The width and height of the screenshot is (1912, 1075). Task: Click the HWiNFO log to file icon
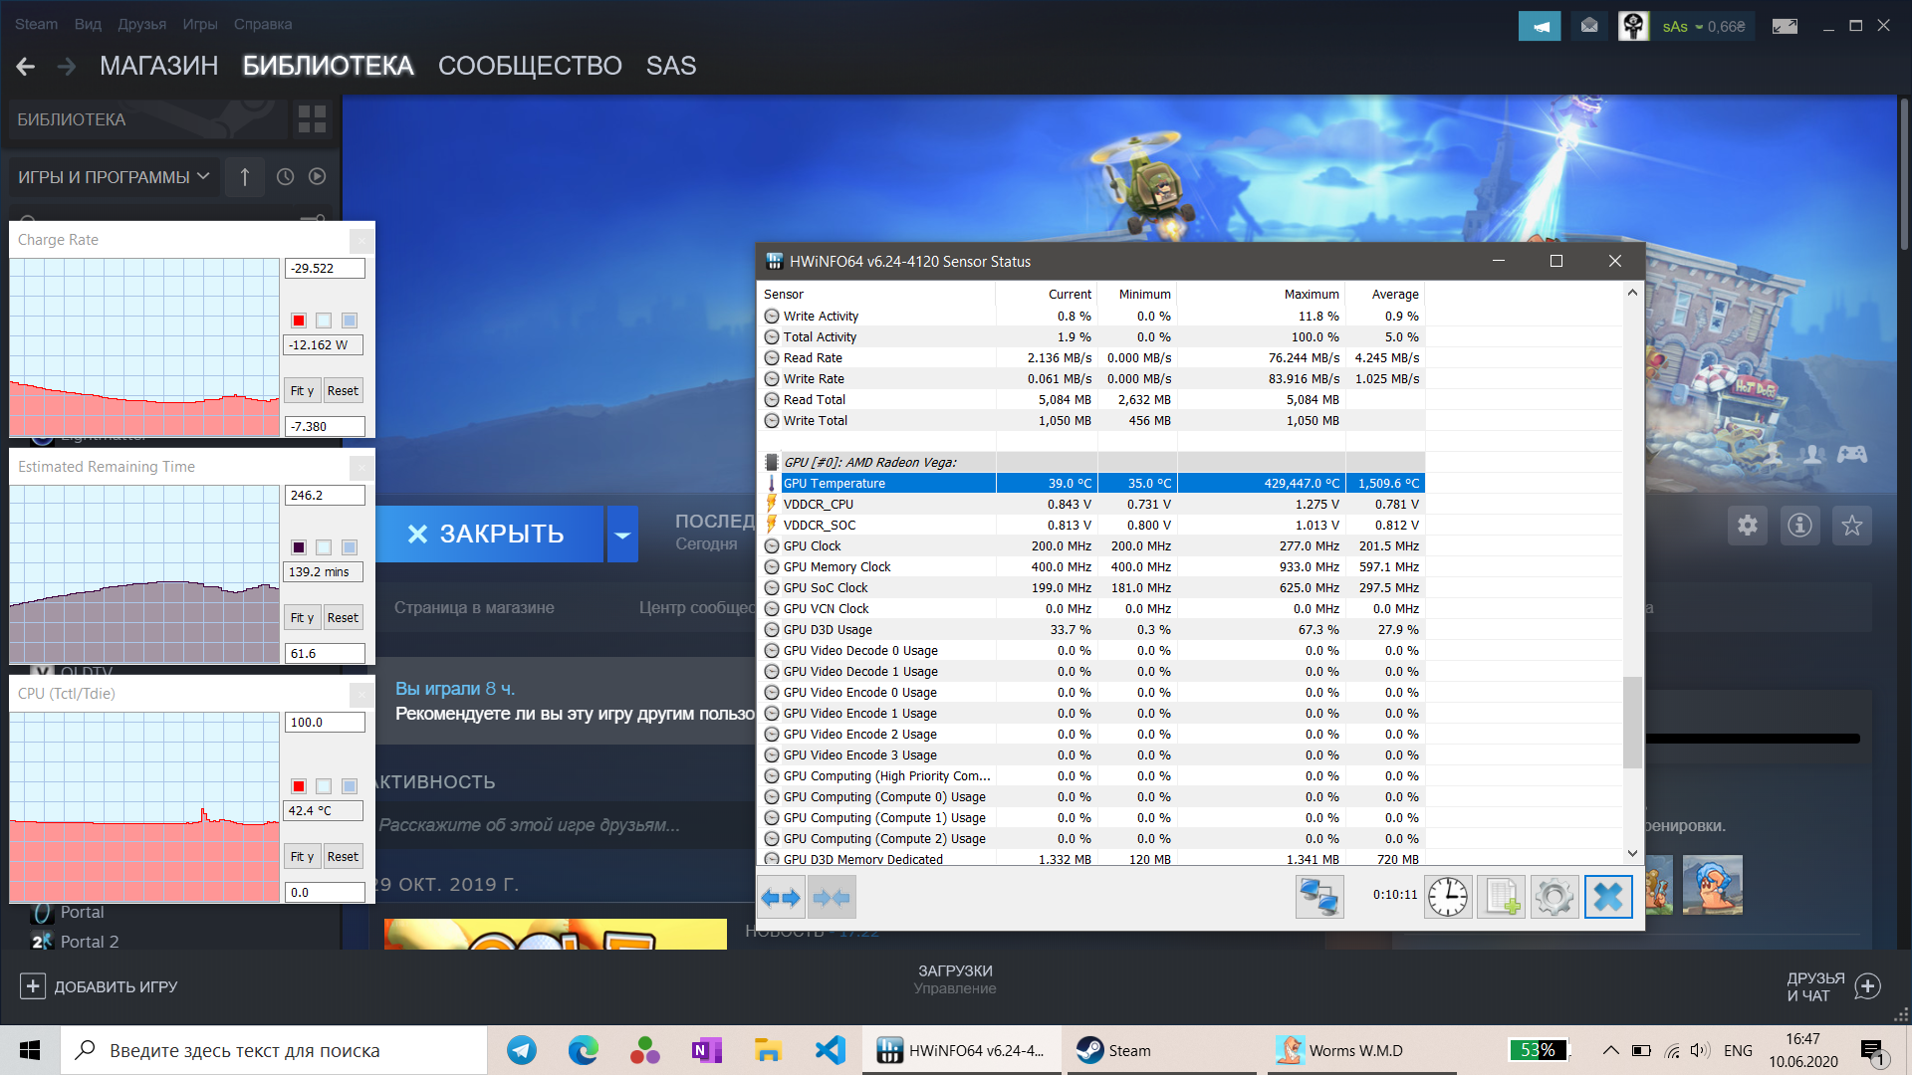[x=1502, y=897]
